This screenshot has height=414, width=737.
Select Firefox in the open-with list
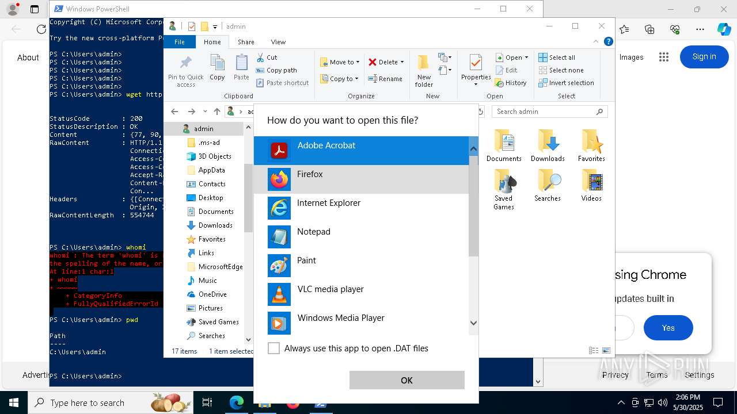(362, 179)
